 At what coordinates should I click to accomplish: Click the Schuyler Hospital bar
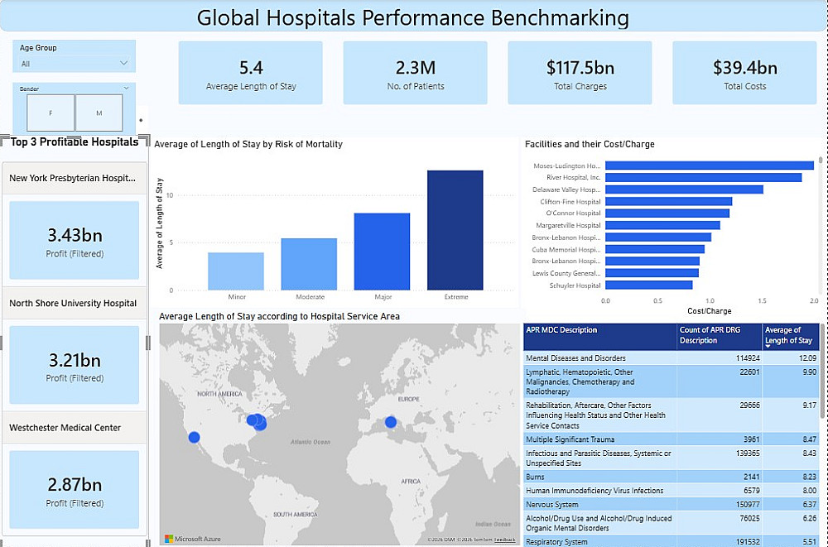click(649, 285)
